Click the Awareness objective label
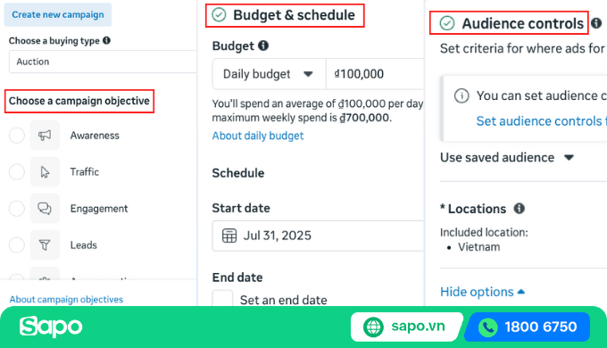Image resolution: width=607 pixels, height=348 pixels. [95, 136]
